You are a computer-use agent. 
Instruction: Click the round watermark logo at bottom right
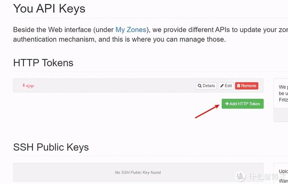coord(240,176)
